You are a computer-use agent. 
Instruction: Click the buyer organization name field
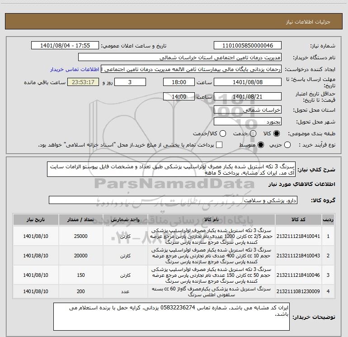click(180, 57)
